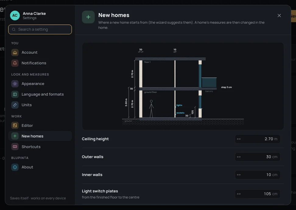Click the "Light switch plates" row label

click(100, 191)
